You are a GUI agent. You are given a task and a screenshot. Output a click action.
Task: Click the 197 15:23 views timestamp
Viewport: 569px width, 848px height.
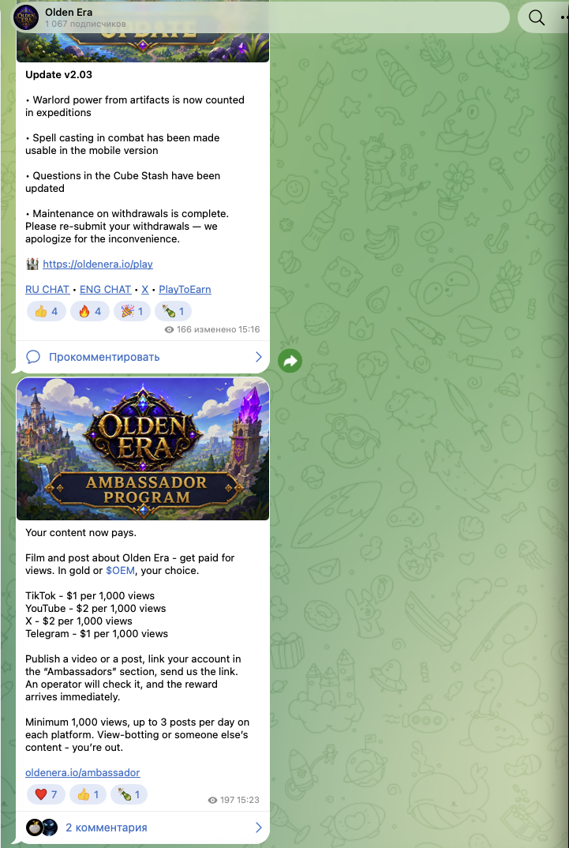coord(234,800)
